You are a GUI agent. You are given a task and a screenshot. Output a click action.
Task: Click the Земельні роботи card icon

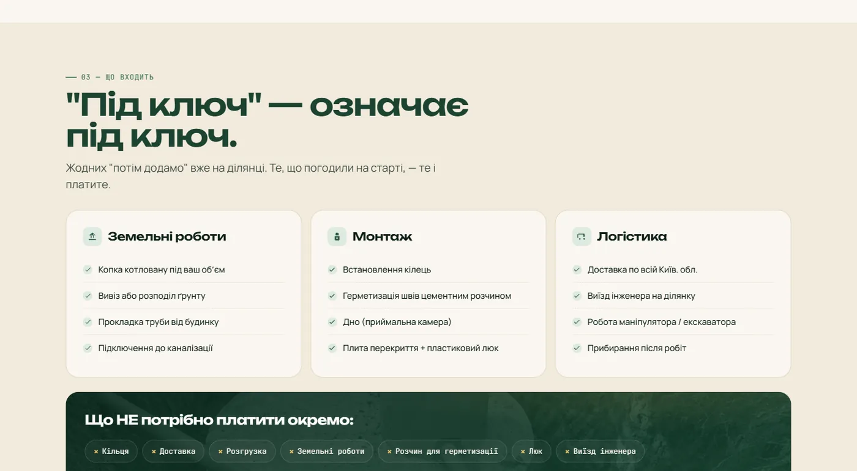(x=92, y=236)
